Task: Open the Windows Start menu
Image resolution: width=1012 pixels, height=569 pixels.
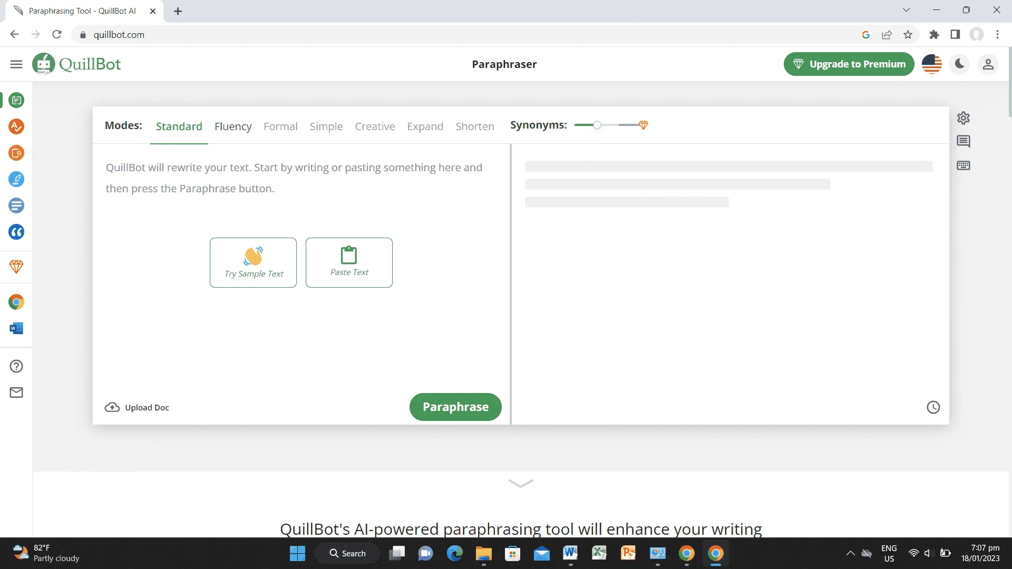Action: point(297,553)
